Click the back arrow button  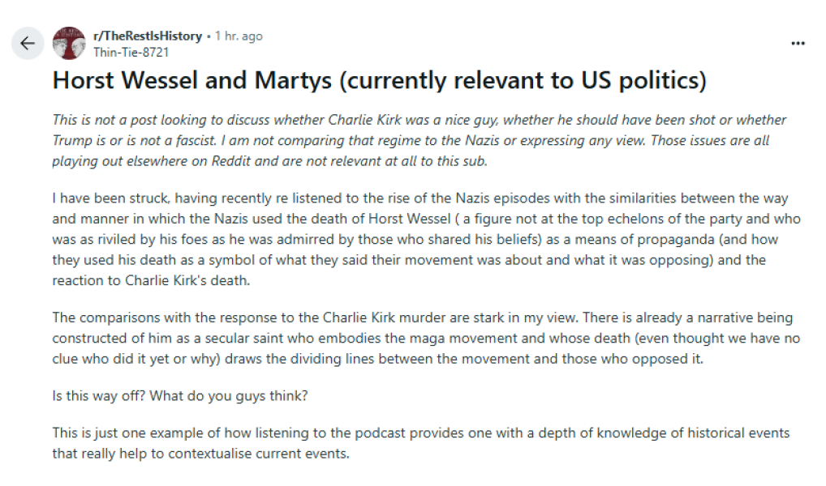[x=28, y=43]
